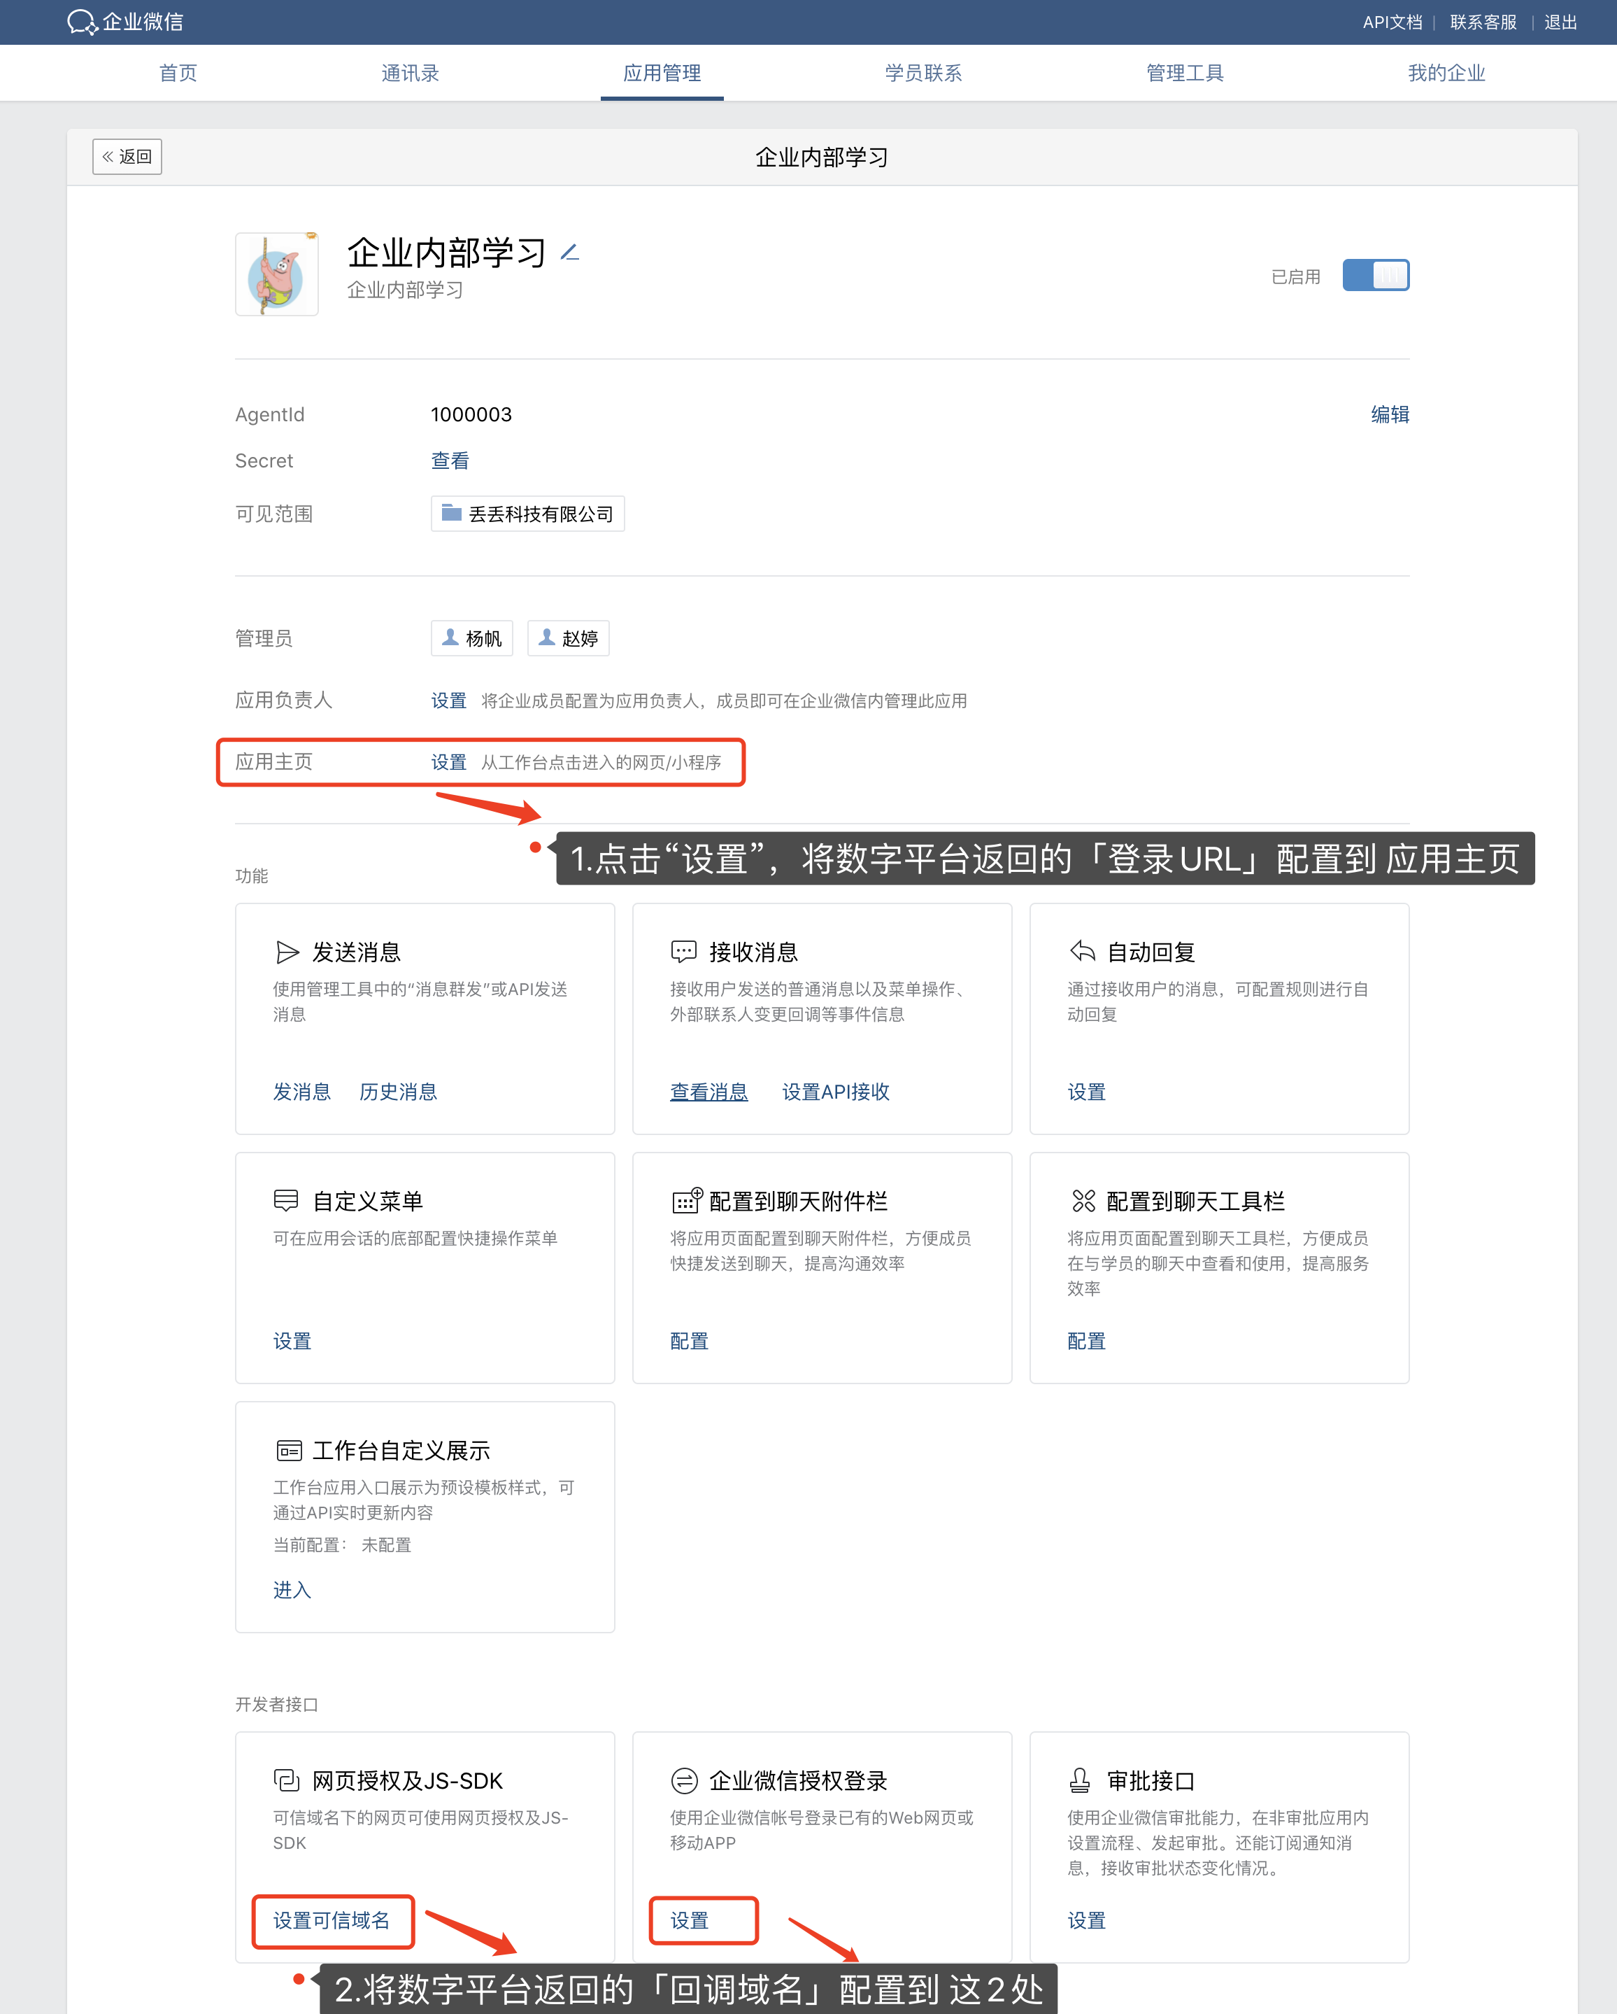Click 设置 in the 自定义菜单 card
1617x2014 pixels.
tap(292, 1341)
